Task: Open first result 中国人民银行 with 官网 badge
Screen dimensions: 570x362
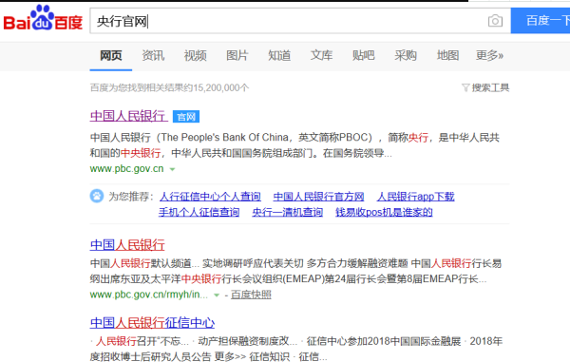Action: pos(128,116)
